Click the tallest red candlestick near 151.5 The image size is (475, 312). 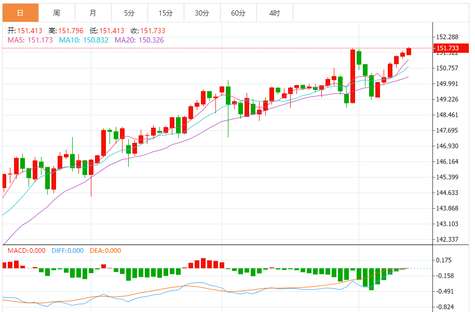point(352,76)
